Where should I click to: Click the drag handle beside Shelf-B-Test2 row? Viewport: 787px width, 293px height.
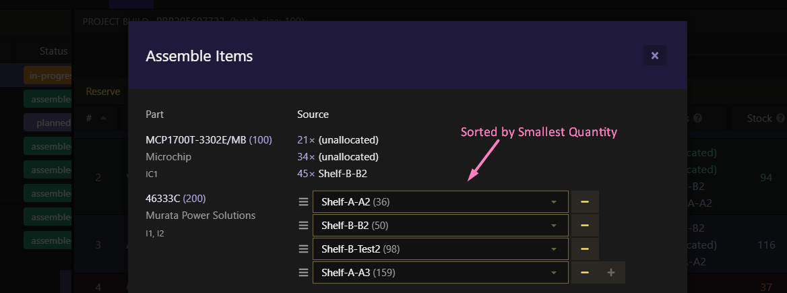pyautogui.click(x=303, y=249)
